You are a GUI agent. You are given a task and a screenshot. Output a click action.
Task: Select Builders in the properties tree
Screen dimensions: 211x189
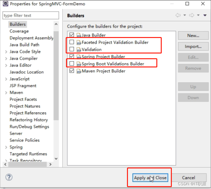tap(18, 24)
